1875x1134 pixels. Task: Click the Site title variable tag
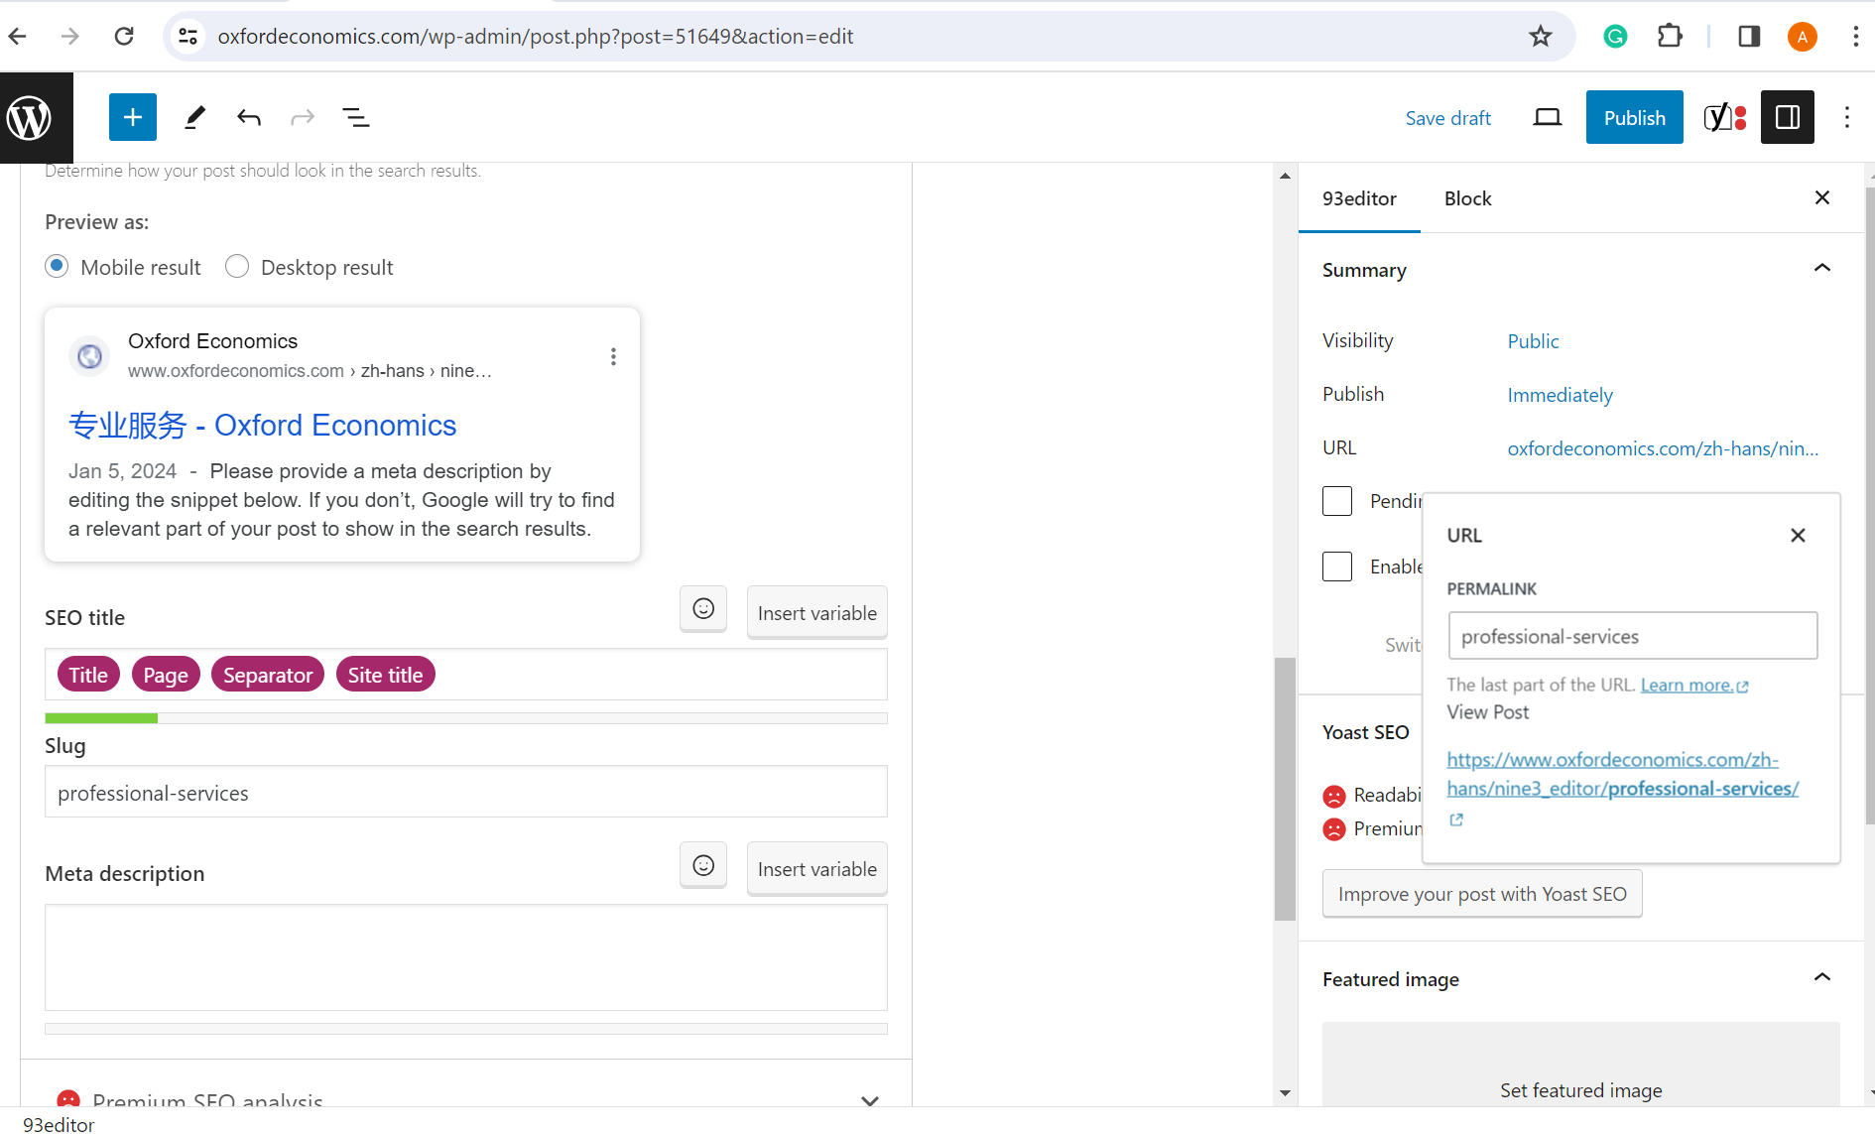click(385, 675)
